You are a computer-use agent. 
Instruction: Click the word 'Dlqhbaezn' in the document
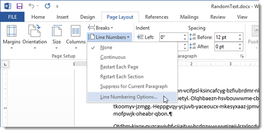(204, 99)
